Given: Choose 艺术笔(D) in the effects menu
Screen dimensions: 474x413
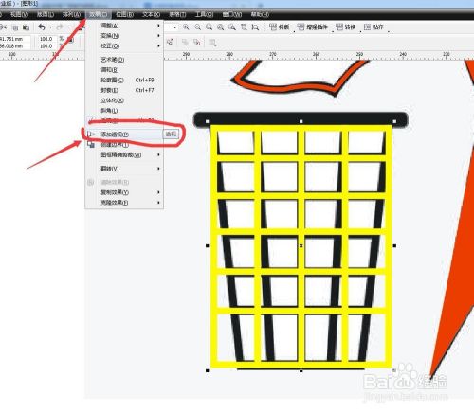Looking at the screenshot, I should coord(124,60).
